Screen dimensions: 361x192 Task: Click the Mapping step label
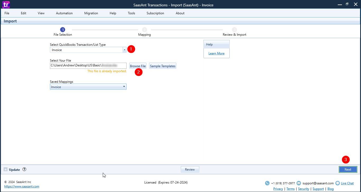tap(144, 34)
